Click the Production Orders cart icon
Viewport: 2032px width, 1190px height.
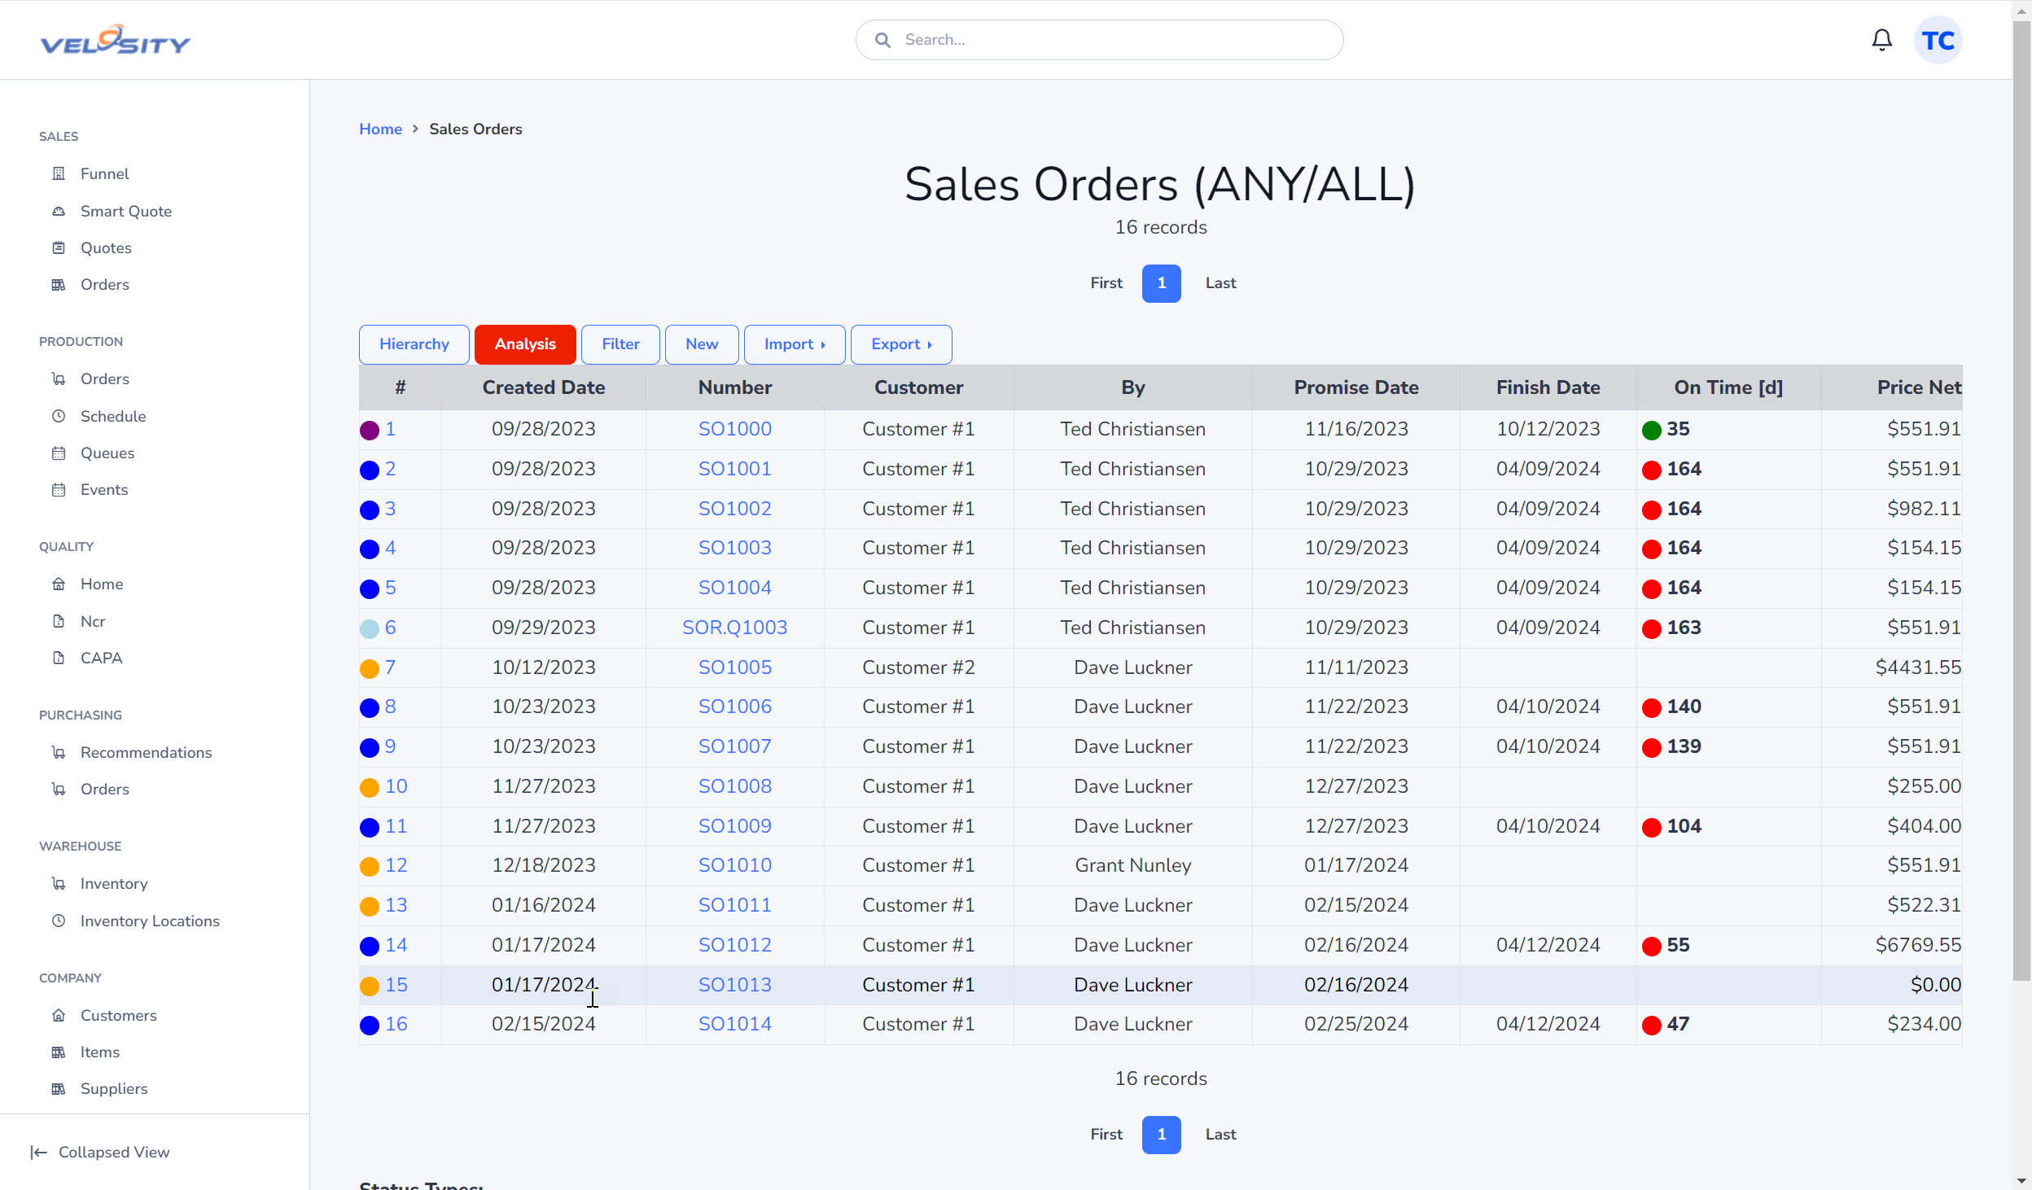point(59,378)
